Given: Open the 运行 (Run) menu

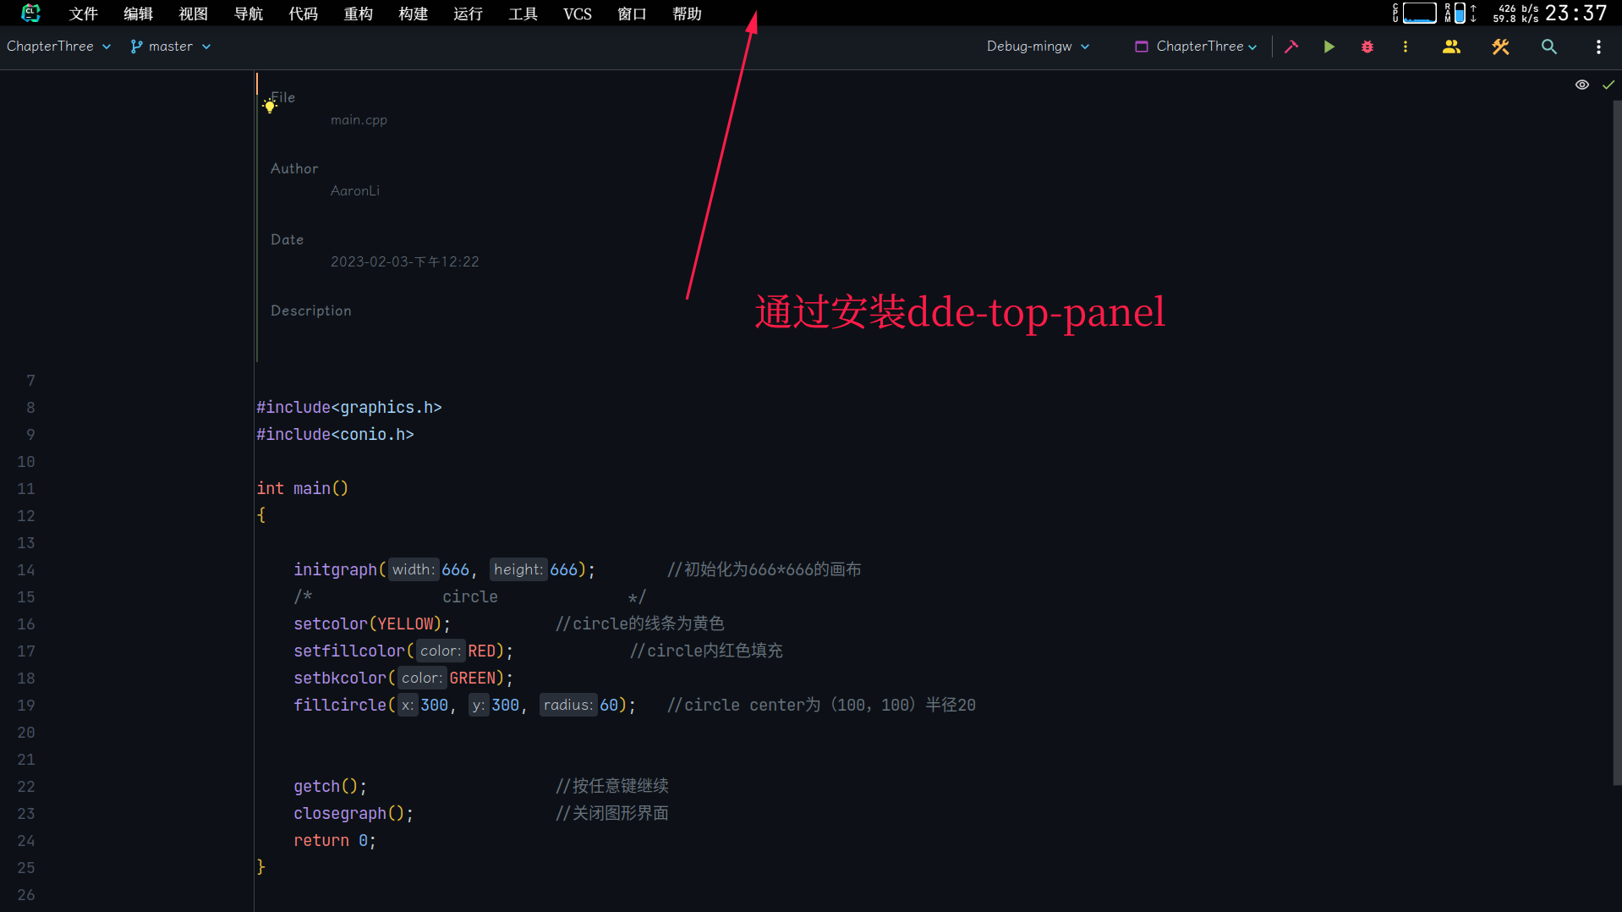Looking at the screenshot, I should (x=468, y=14).
